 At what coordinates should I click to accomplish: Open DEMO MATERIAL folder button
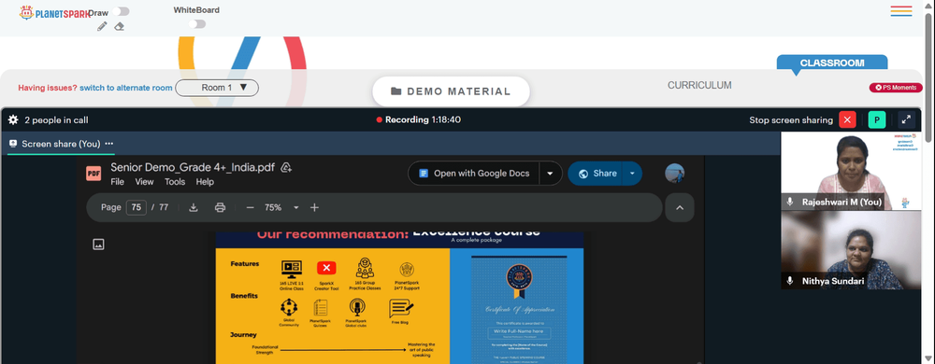tap(451, 91)
